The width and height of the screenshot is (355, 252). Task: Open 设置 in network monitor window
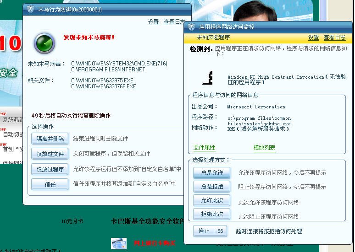pos(314,38)
